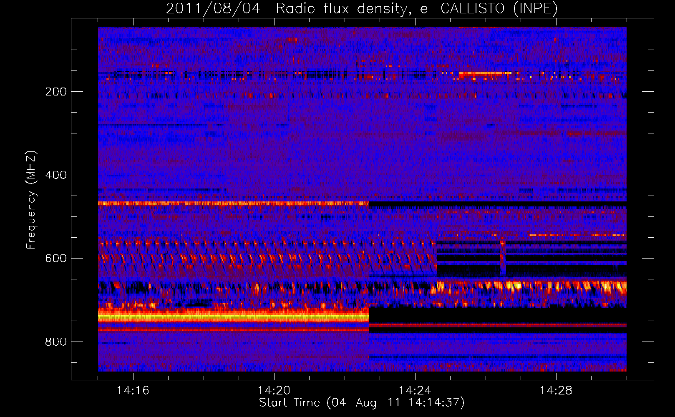Image resolution: width=675 pixels, height=417 pixels.
Task: Click the "Start Time (04-Aug-11 14:14:37)" label
Action: coord(362,403)
